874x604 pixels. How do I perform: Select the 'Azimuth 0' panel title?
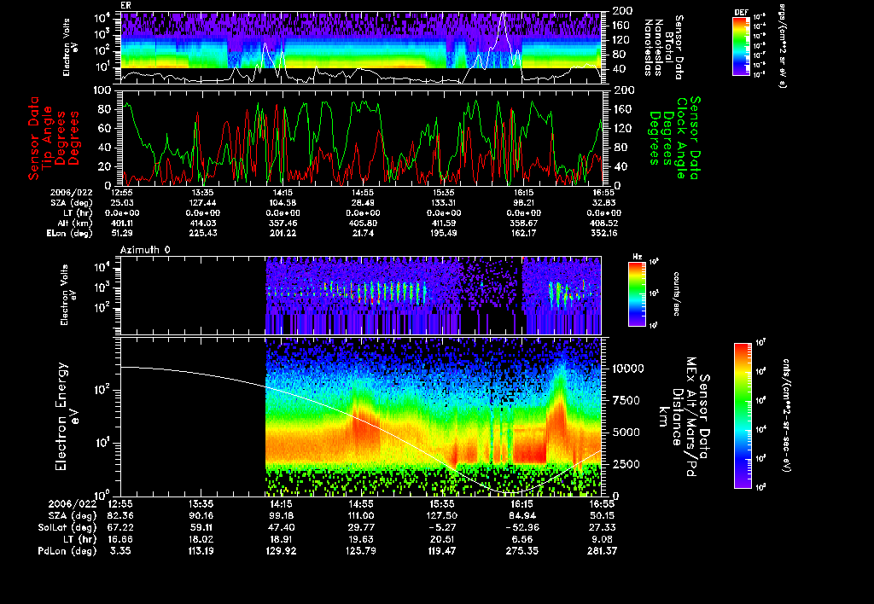tap(145, 250)
